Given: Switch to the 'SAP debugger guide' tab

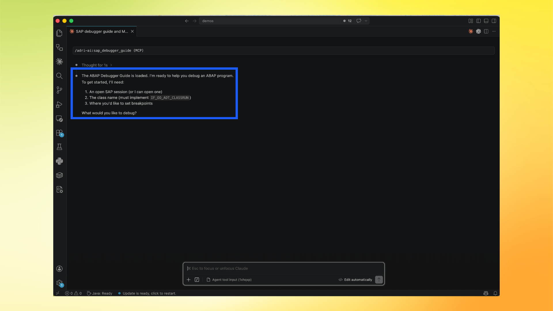Looking at the screenshot, I should tap(101, 31).
